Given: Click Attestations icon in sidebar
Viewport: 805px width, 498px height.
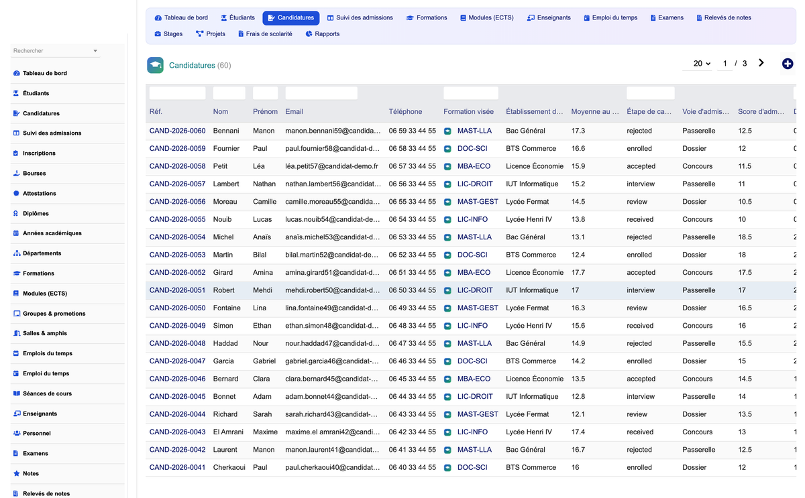Looking at the screenshot, I should (x=17, y=193).
